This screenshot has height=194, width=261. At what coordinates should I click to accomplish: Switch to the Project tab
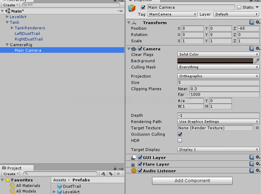click(x=17, y=168)
